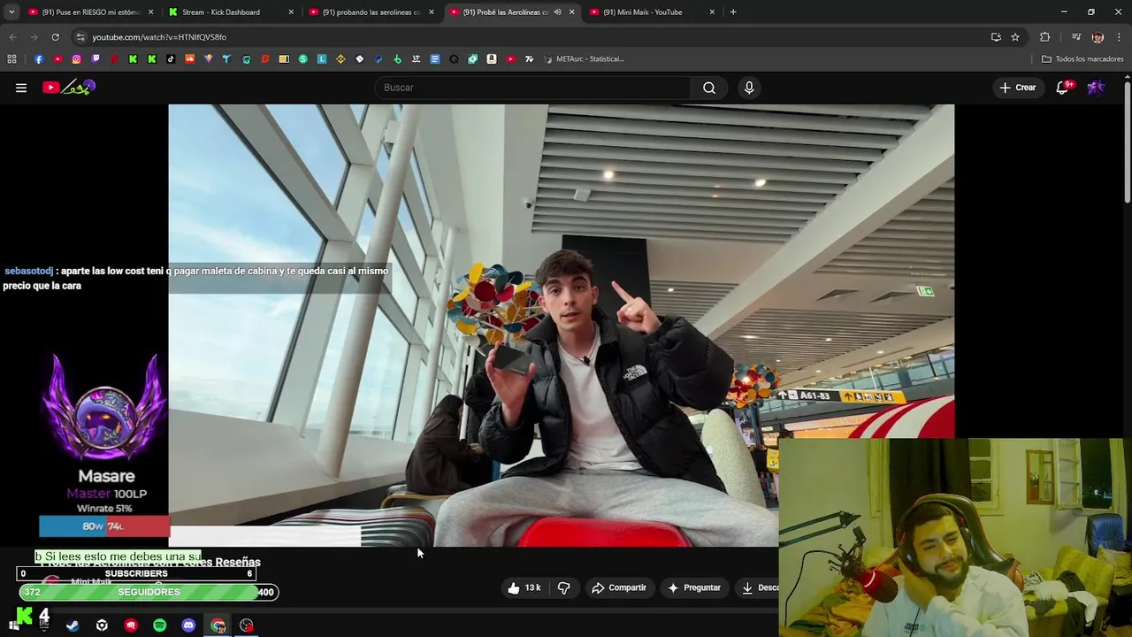Click the Crear button
1132x637 pixels.
click(x=1018, y=88)
